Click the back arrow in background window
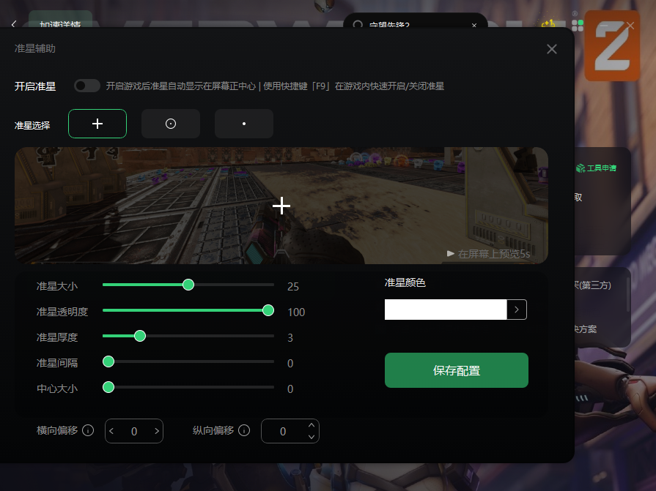Screen dimensions: 656x491 click(14, 24)
